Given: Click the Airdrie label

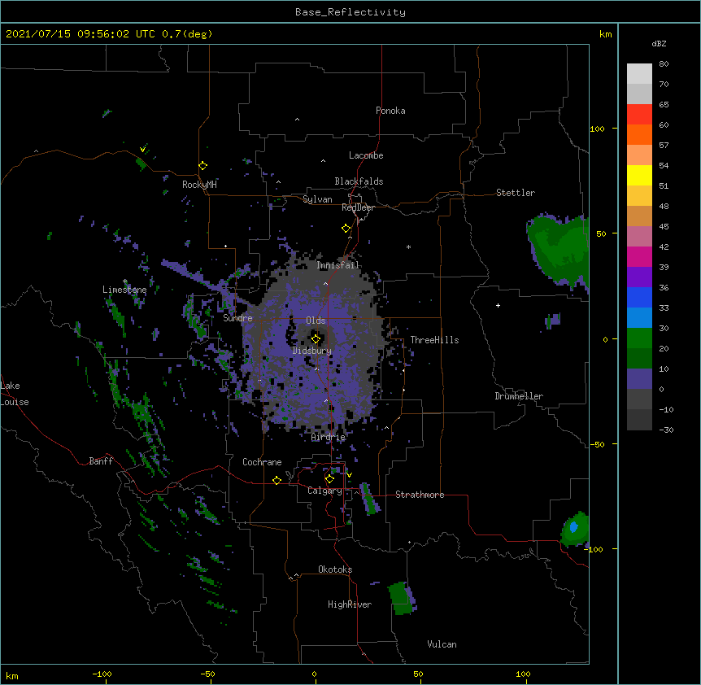Looking at the screenshot, I should point(329,437).
